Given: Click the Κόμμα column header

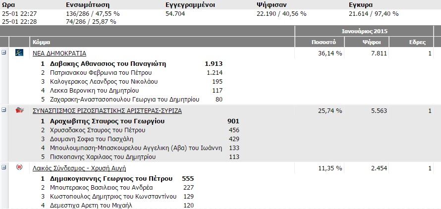Looking at the screenshot, I should click(x=41, y=42).
